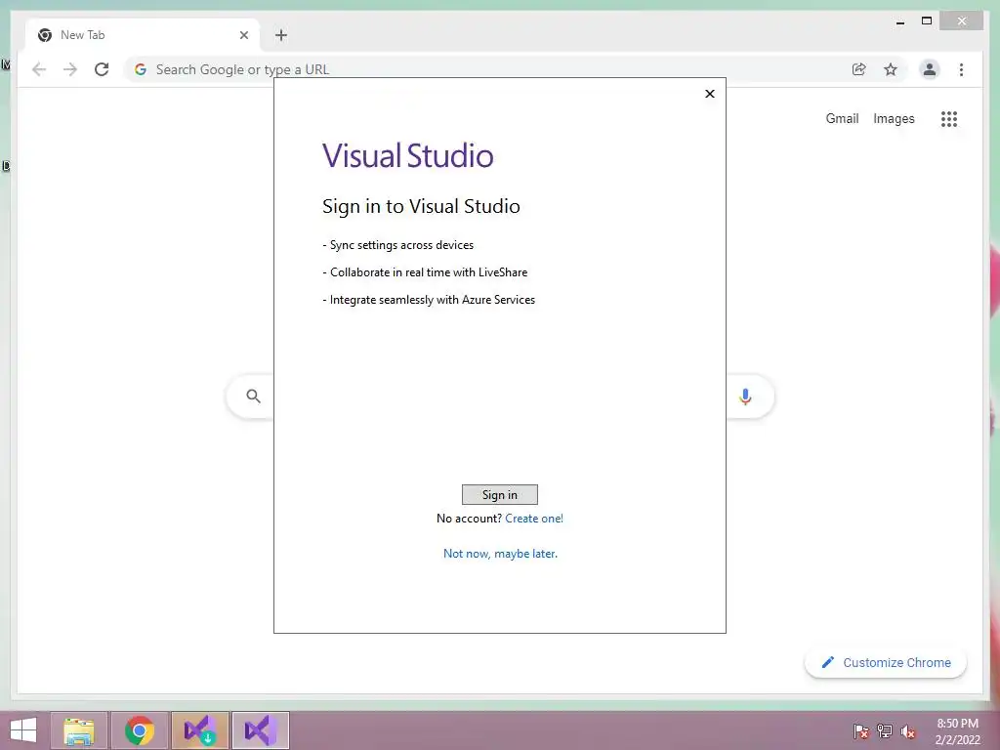Open the Create one! account link
The image size is (1000, 750).
point(534,519)
